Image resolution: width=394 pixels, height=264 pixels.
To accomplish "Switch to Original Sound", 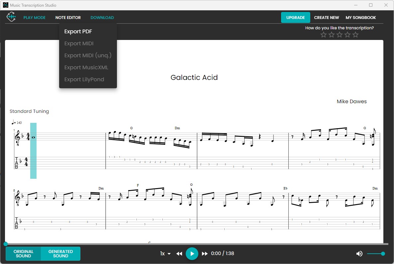I will (x=23, y=253).
